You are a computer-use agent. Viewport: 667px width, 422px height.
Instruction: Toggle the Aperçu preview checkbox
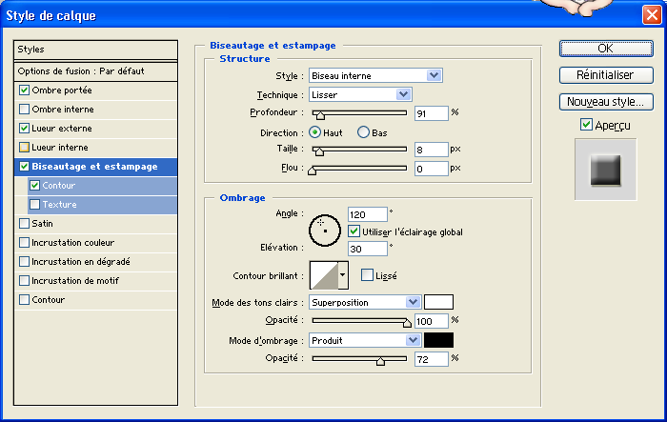pyautogui.click(x=586, y=125)
